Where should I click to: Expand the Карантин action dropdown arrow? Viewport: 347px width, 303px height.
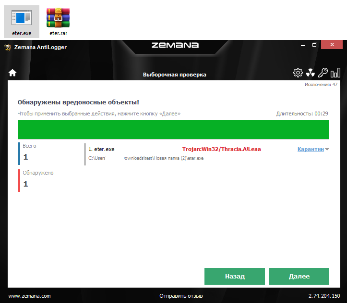click(x=327, y=149)
